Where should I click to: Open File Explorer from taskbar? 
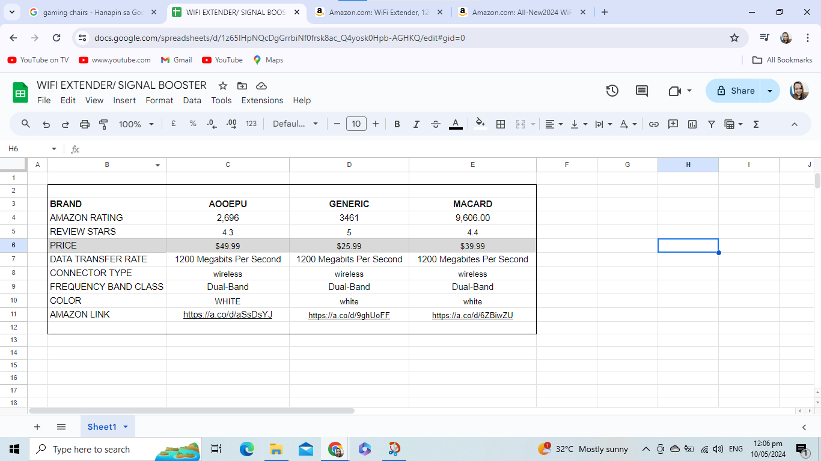click(x=276, y=449)
